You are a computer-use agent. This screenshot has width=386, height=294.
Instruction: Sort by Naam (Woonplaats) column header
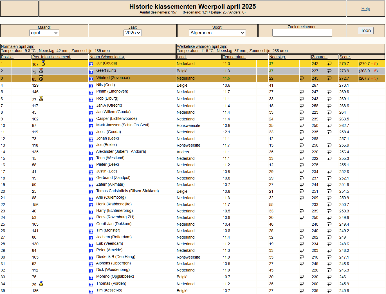tap(107, 57)
